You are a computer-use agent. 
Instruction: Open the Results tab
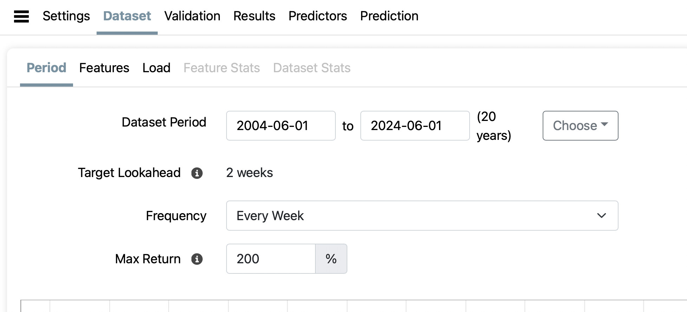(254, 16)
